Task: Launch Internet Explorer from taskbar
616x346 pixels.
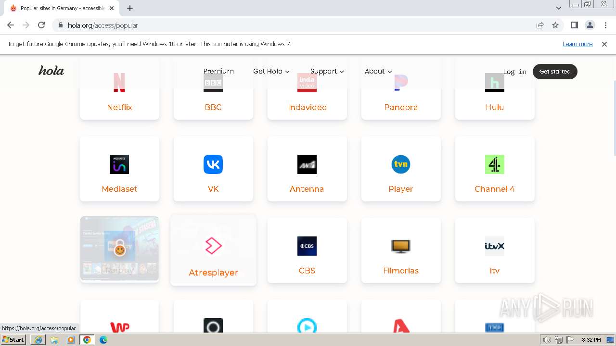Action: coord(38,340)
